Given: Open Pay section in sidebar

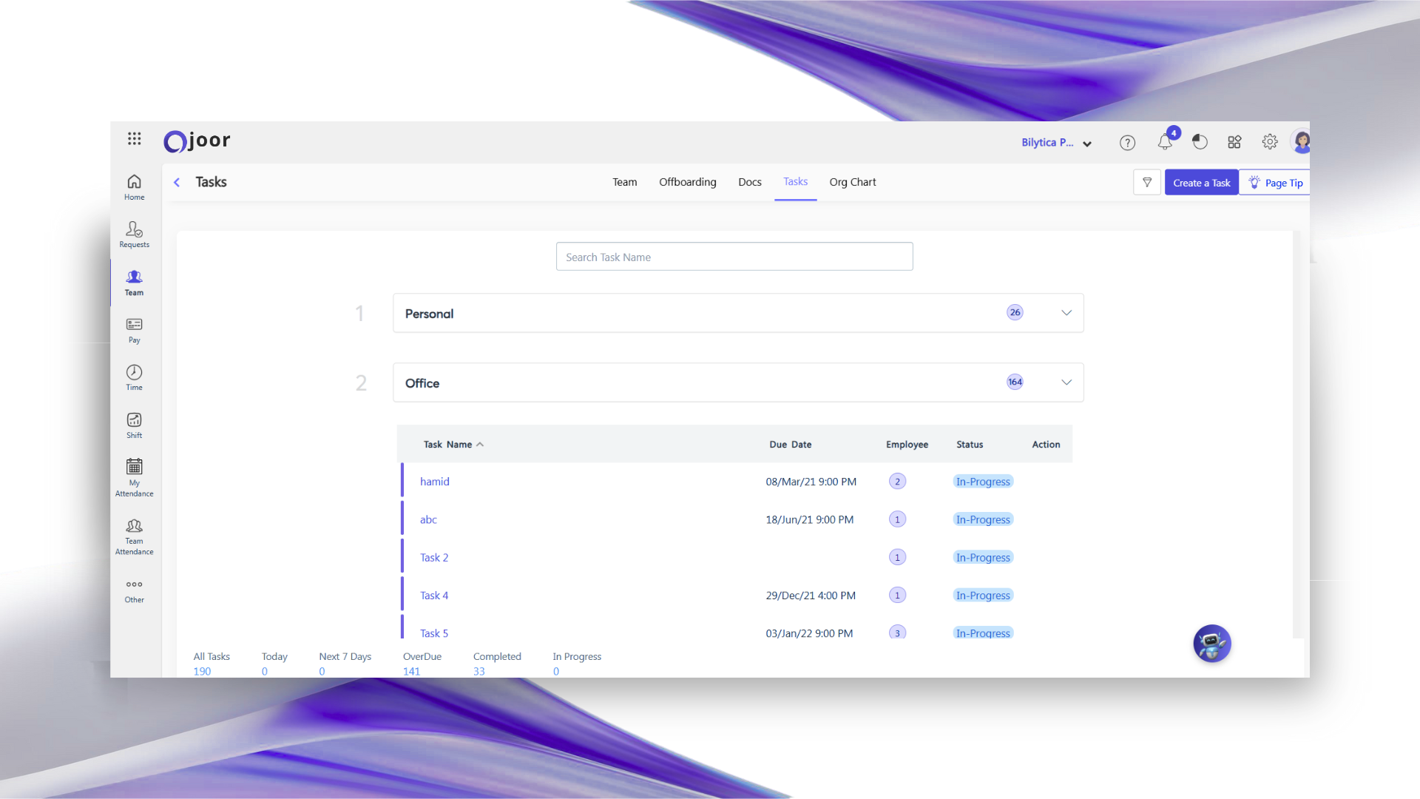Looking at the screenshot, I should (134, 330).
